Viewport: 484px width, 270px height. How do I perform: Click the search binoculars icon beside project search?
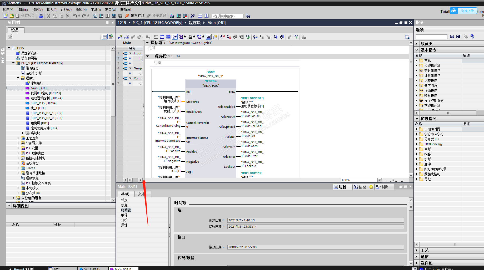tap(248, 16)
